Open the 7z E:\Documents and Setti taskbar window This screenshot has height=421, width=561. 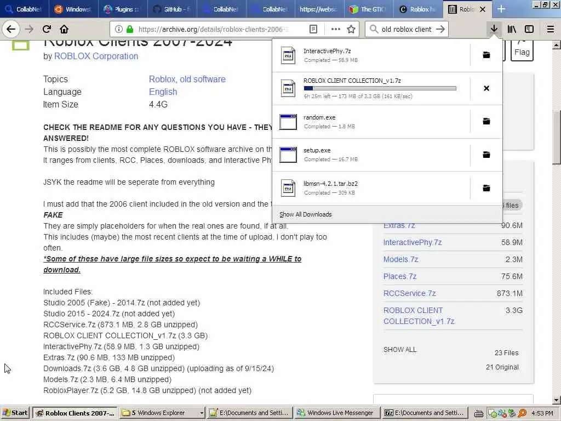(x=425, y=413)
